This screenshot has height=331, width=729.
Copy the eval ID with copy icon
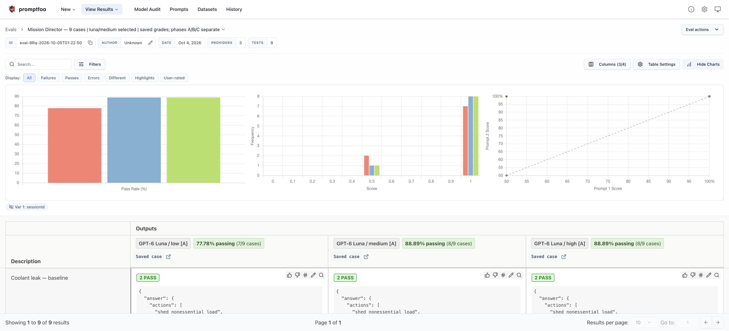click(90, 43)
